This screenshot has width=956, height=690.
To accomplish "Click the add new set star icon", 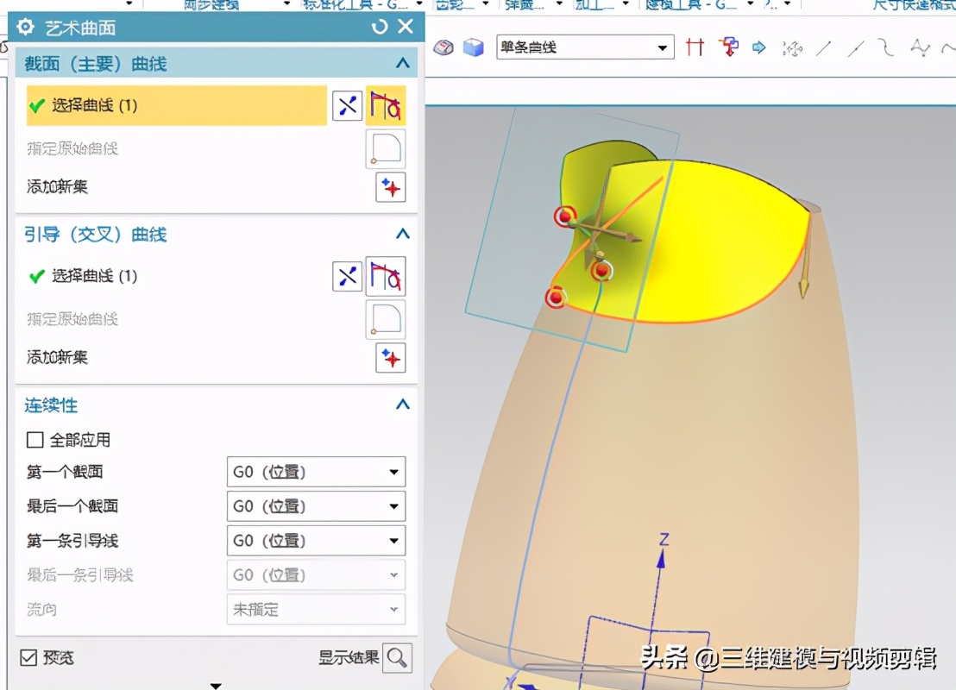I will (x=390, y=187).
